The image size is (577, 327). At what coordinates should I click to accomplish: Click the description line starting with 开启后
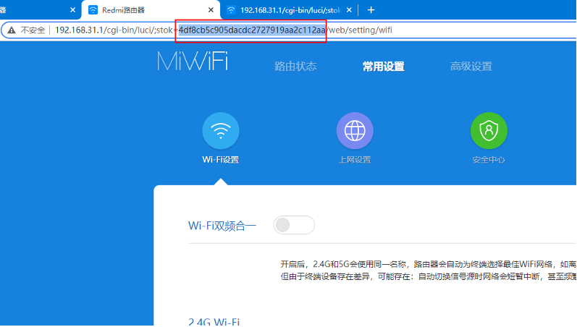click(x=429, y=264)
